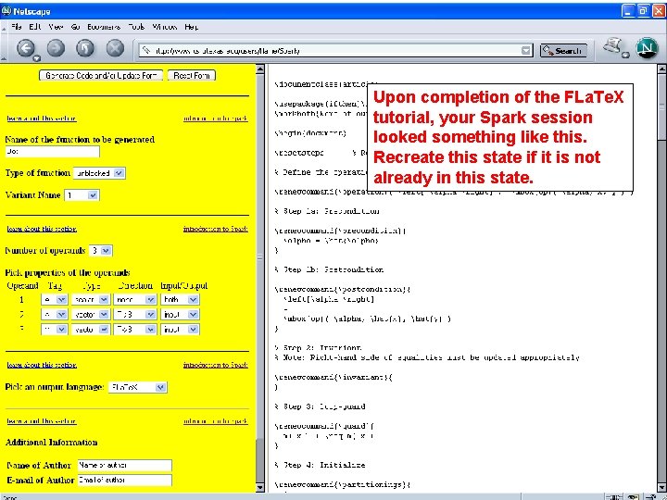Open the View menu
Screen dimensions: 667x500
(56, 26)
